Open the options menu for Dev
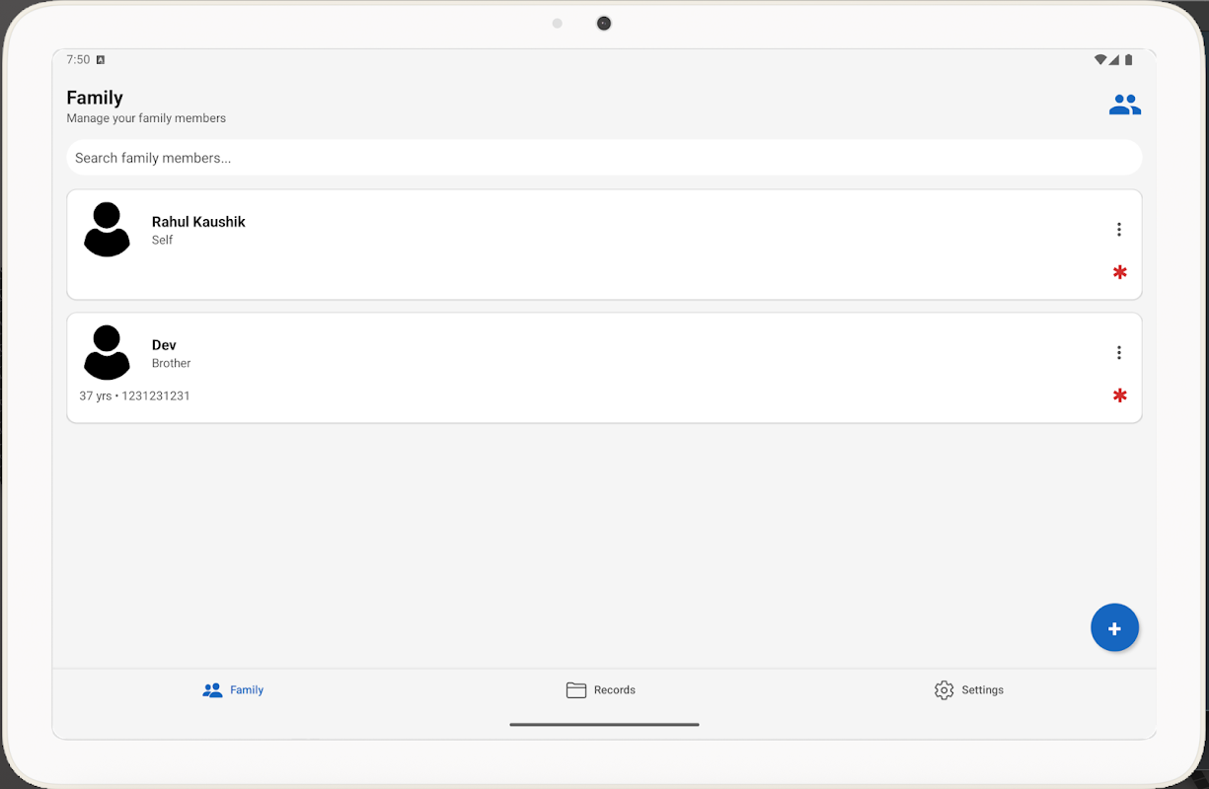 point(1118,353)
